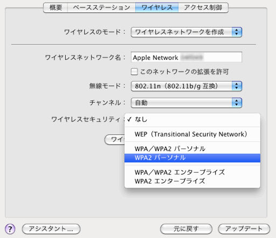Enable このネットワークの拡張を許可 checkbox

tap(134, 72)
